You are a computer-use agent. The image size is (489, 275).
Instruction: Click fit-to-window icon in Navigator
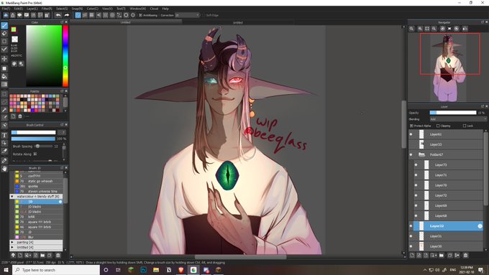tap(427, 29)
